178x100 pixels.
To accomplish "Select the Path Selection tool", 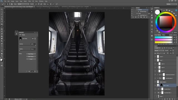I will point(2,49).
